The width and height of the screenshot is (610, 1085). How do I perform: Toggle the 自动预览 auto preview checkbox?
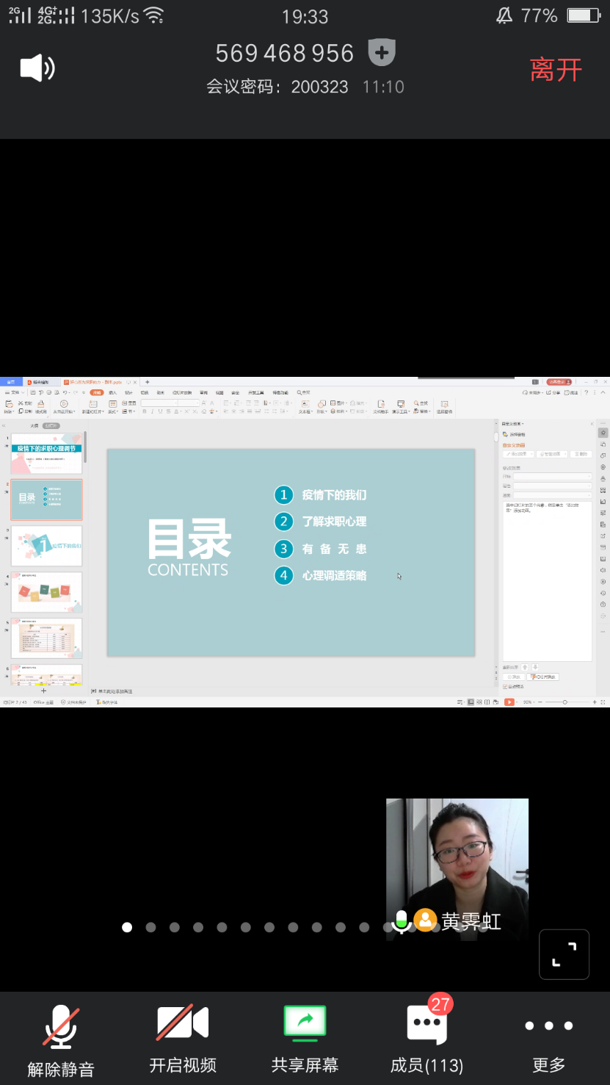point(504,686)
